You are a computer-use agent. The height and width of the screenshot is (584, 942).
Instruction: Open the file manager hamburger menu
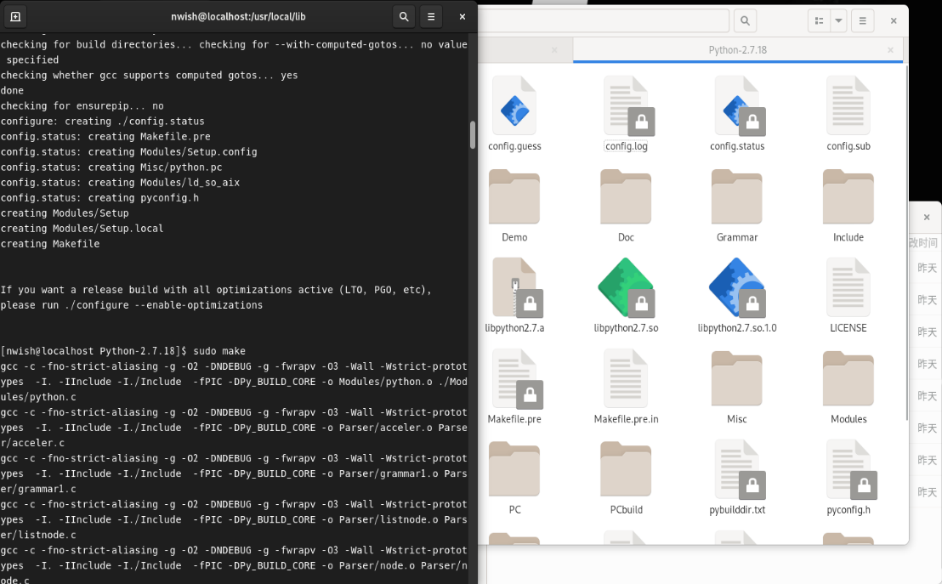(862, 20)
